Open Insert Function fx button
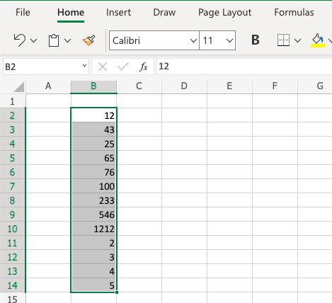Screen dimensions: 332x303 pos(144,67)
